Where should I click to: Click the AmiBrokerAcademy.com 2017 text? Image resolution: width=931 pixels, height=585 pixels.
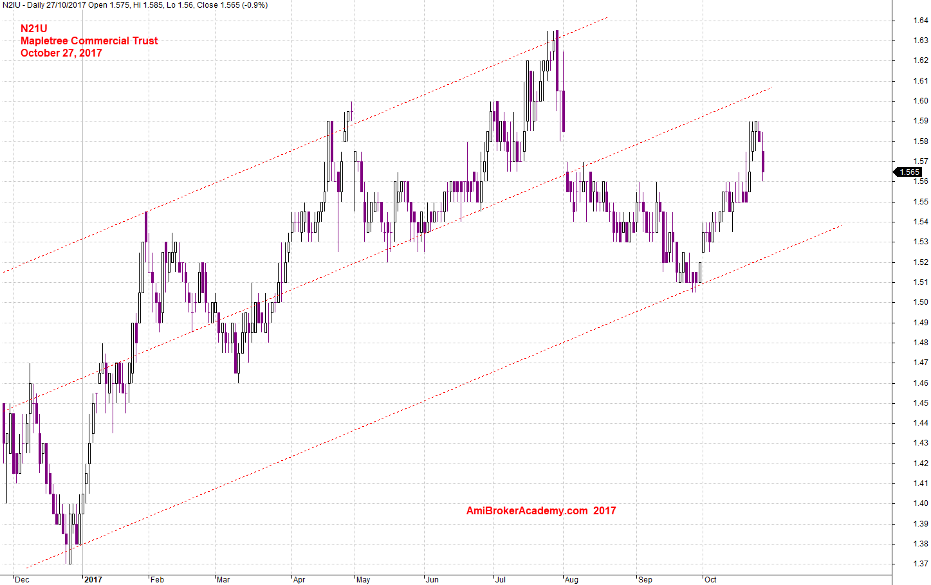[541, 510]
